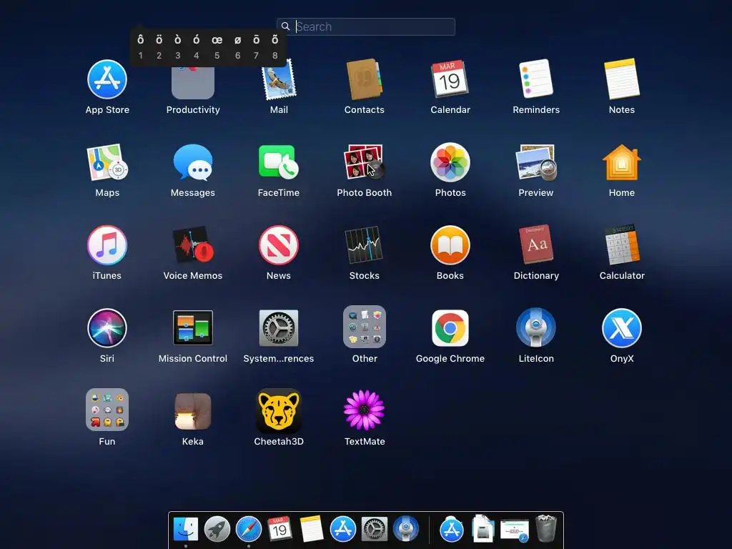Launch Voice Memos
The height and width of the screenshot is (549, 732).
[x=193, y=245]
